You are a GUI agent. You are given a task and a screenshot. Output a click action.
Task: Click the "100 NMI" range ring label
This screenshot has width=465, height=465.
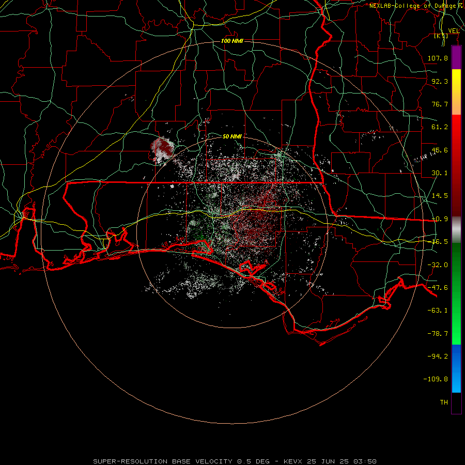pyautogui.click(x=232, y=41)
